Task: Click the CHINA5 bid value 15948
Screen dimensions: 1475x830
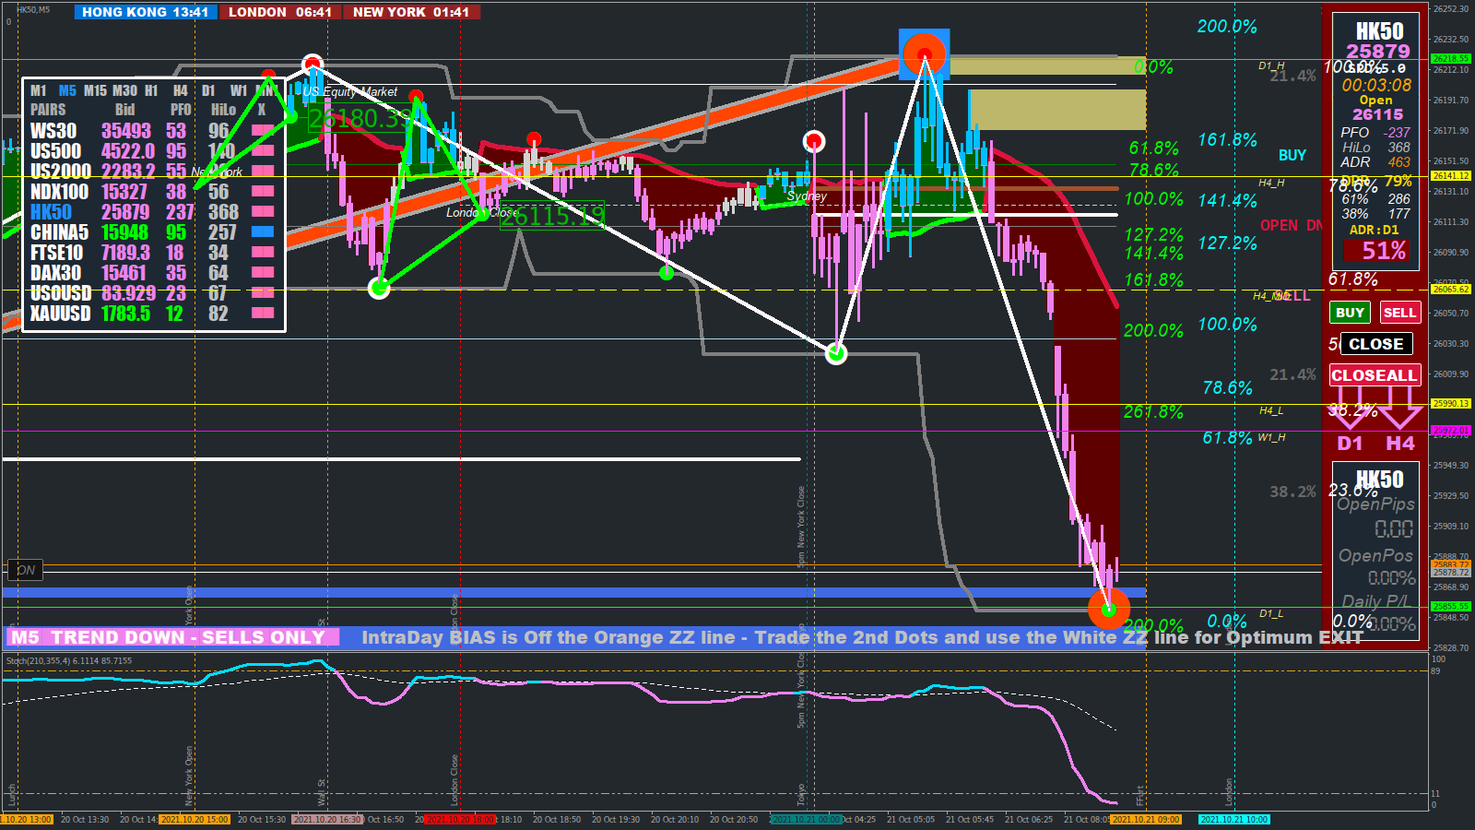Action: 124,232
